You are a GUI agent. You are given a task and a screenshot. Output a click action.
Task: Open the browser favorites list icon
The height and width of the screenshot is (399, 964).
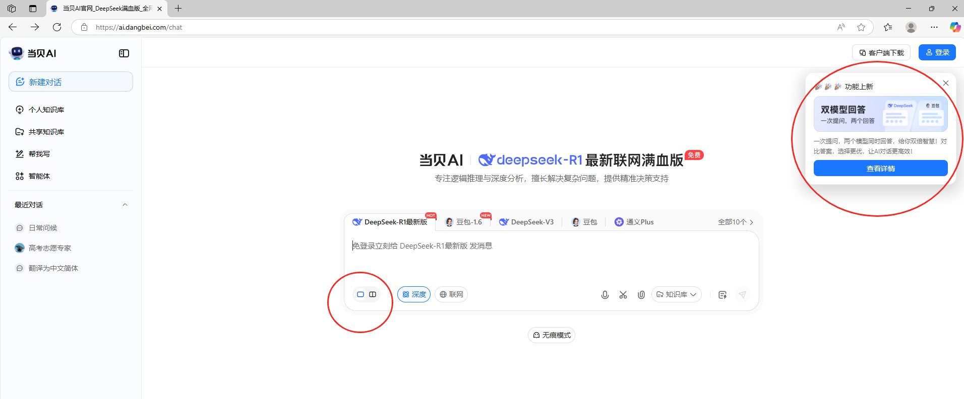[x=888, y=27]
